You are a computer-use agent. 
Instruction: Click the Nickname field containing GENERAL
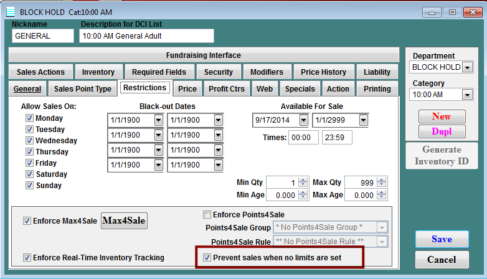click(x=43, y=36)
